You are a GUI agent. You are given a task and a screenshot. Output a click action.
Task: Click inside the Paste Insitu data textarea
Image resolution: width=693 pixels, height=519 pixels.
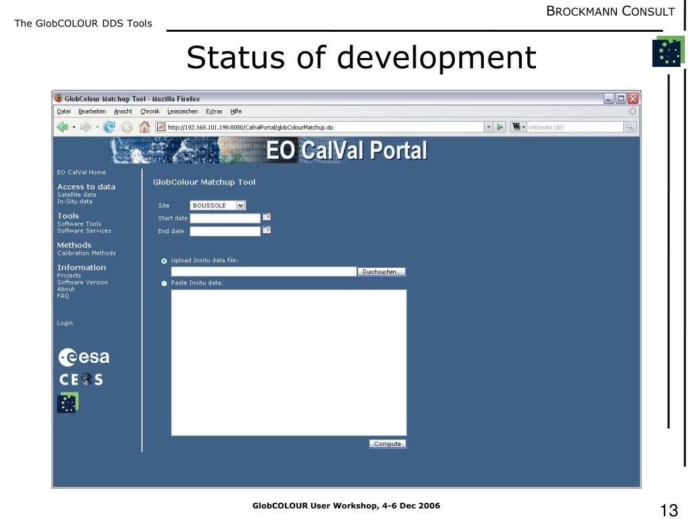288,363
